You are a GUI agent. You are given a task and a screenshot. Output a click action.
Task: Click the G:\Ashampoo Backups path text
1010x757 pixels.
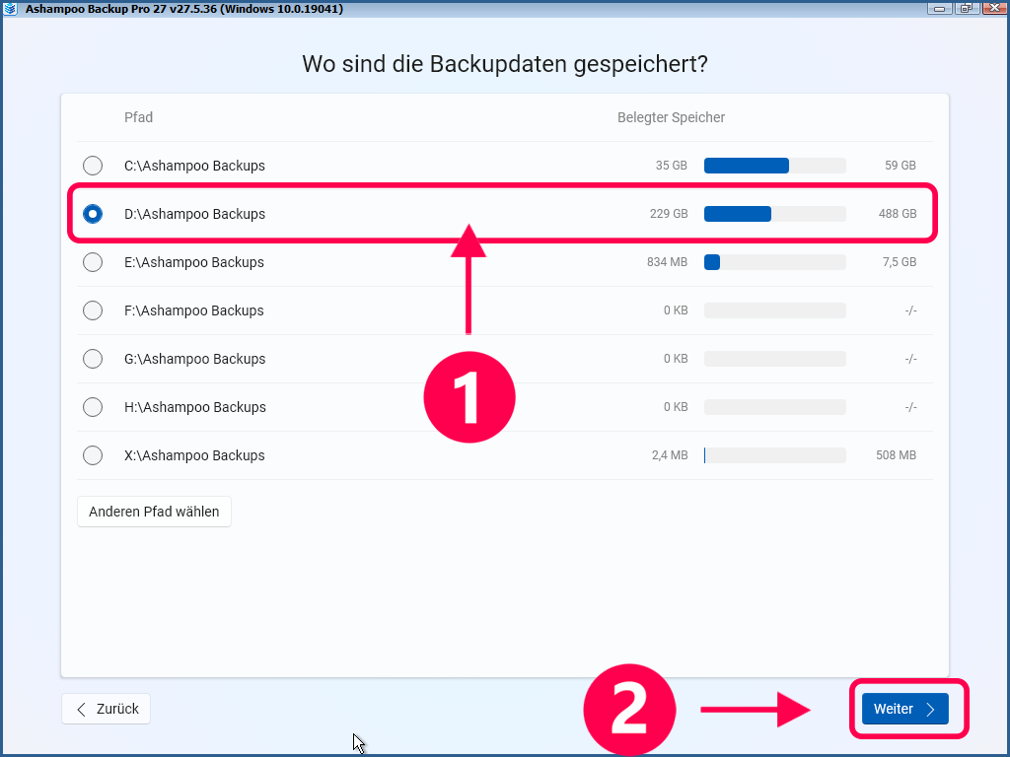194,359
